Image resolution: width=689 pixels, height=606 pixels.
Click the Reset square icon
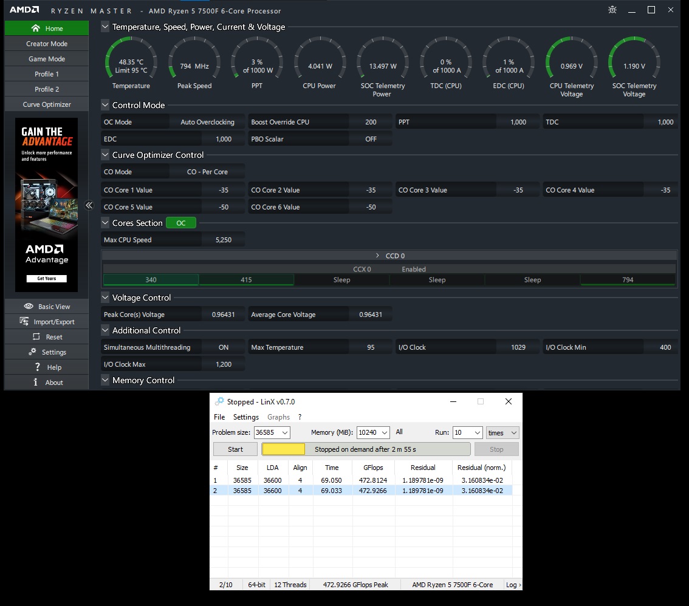point(36,336)
